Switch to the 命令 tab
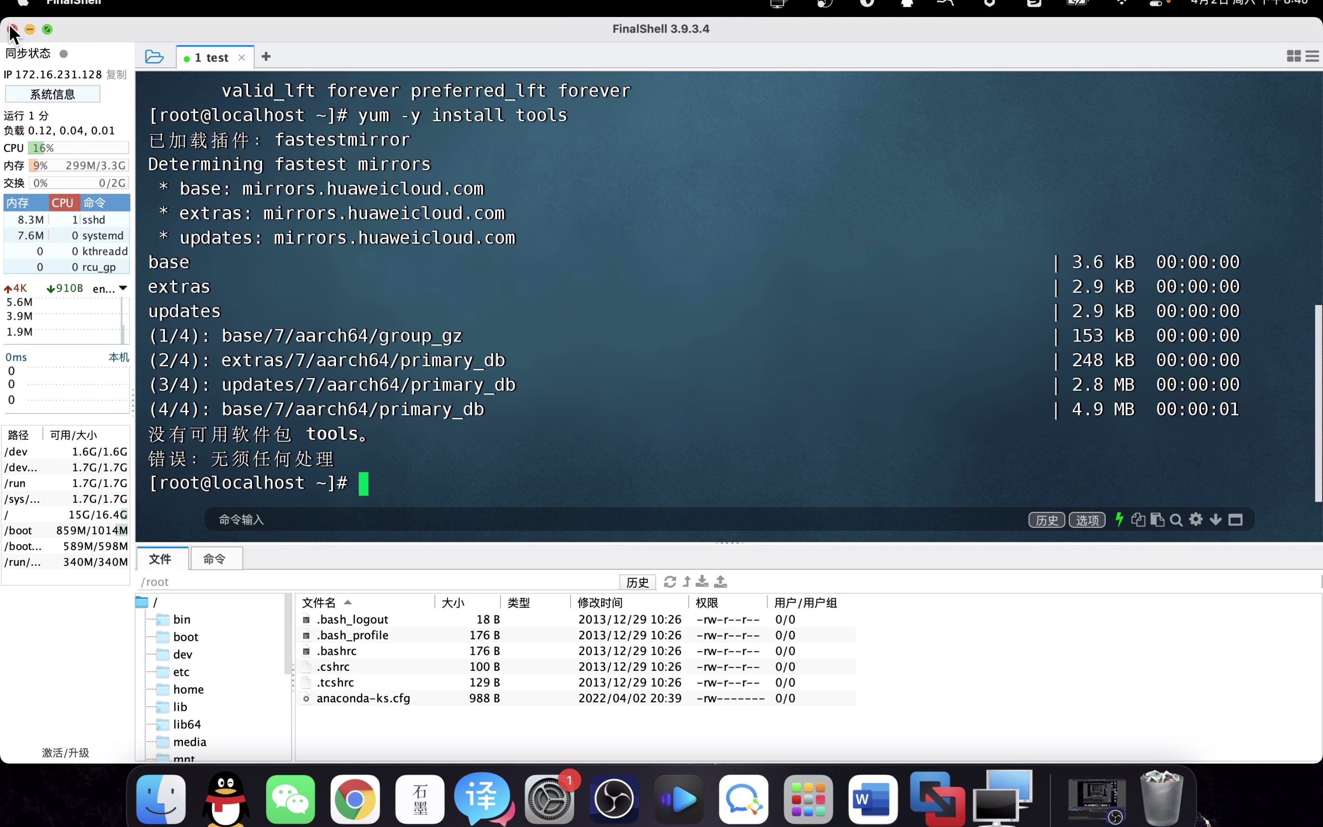The width and height of the screenshot is (1323, 827). pos(214,559)
